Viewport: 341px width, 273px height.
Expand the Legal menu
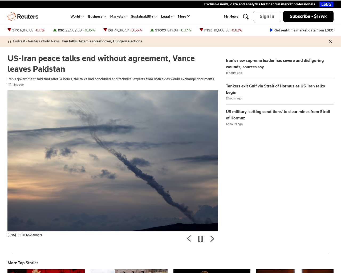tap(167, 17)
